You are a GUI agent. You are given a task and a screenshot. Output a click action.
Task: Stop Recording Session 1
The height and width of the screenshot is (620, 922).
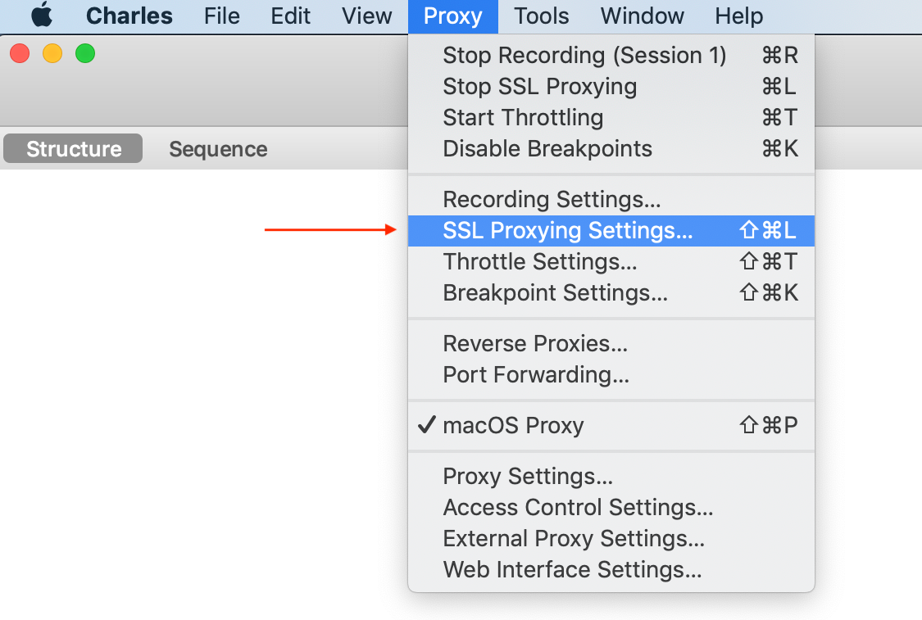click(584, 56)
